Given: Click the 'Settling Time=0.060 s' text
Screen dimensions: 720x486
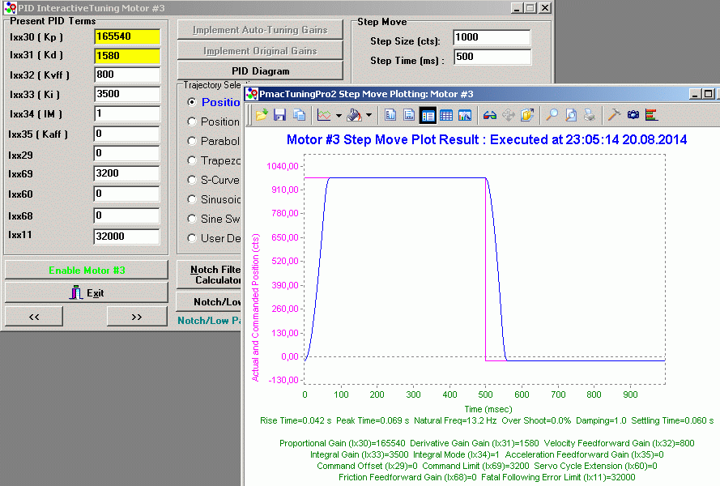Looking at the screenshot, I should (x=672, y=420).
